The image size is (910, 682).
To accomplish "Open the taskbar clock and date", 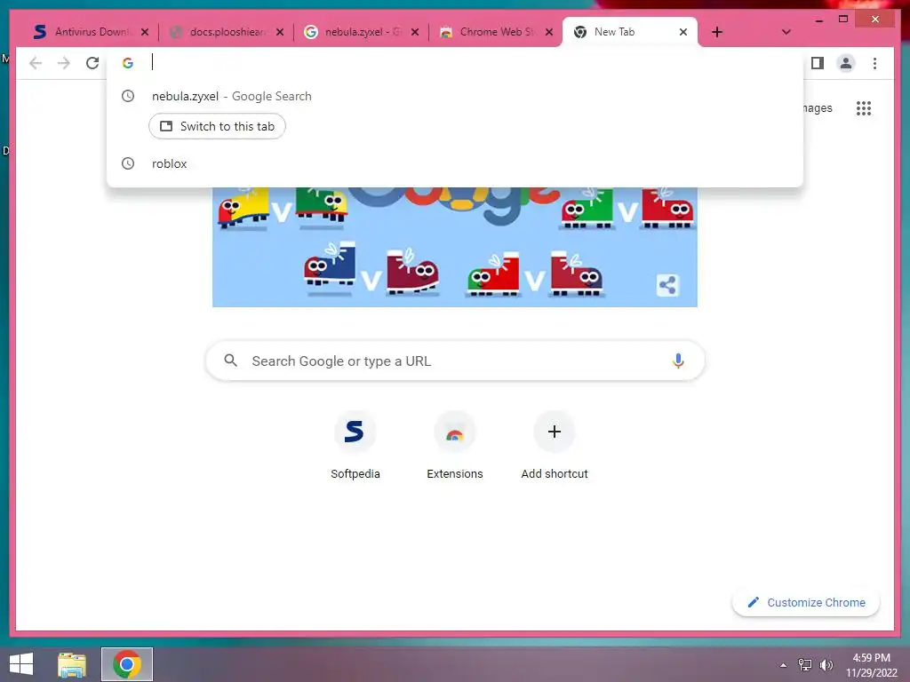I will click(x=872, y=665).
